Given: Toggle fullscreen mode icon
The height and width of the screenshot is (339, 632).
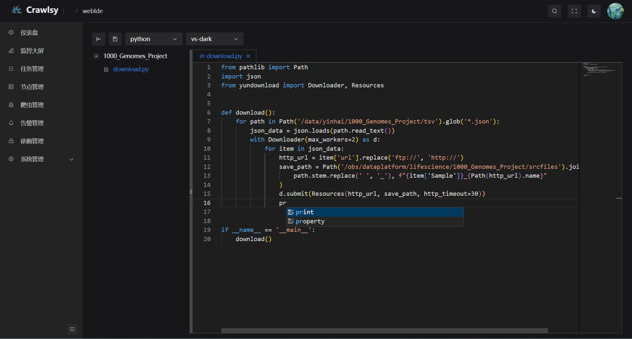Looking at the screenshot, I should [574, 11].
